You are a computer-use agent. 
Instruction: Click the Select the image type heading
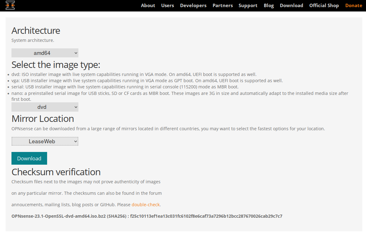click(x=56, y=65)
